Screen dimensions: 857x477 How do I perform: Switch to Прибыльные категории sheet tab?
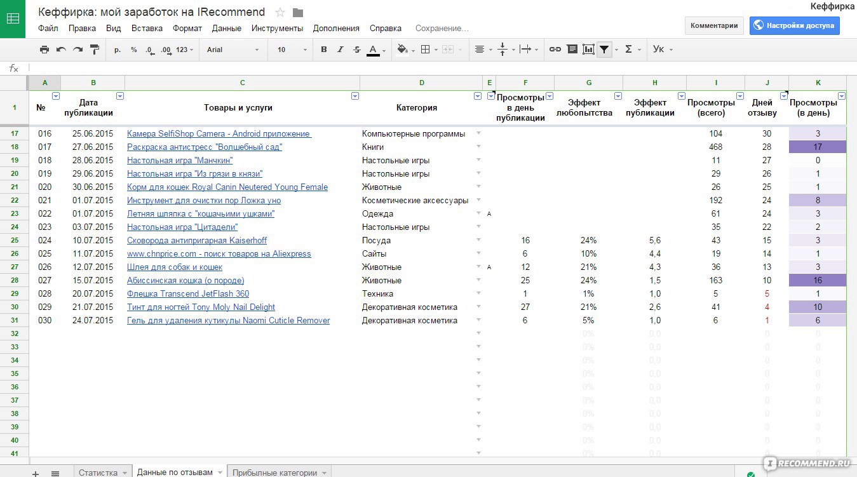point(279,473)
